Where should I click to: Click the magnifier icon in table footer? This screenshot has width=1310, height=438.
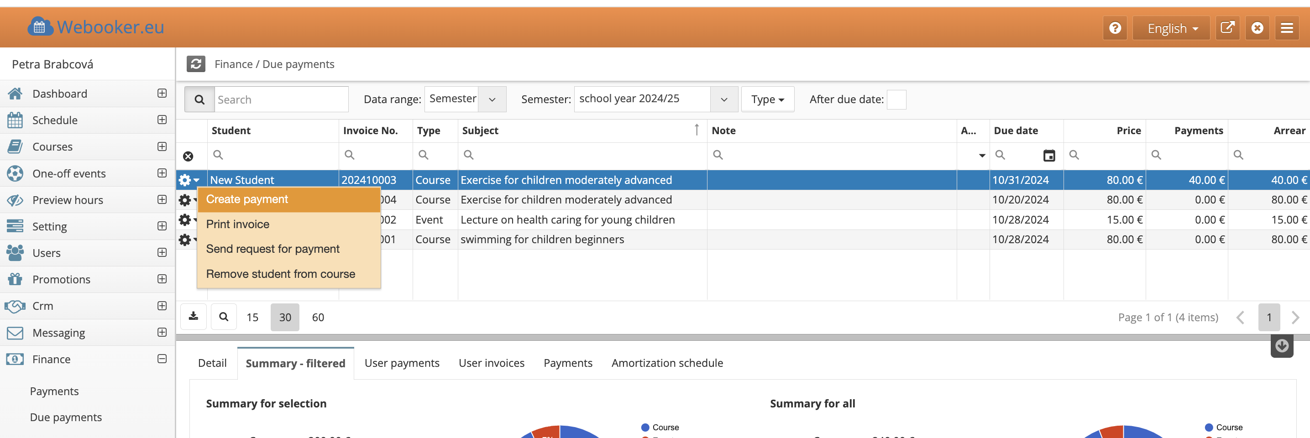pyautogui.click(x=223, y=317)
